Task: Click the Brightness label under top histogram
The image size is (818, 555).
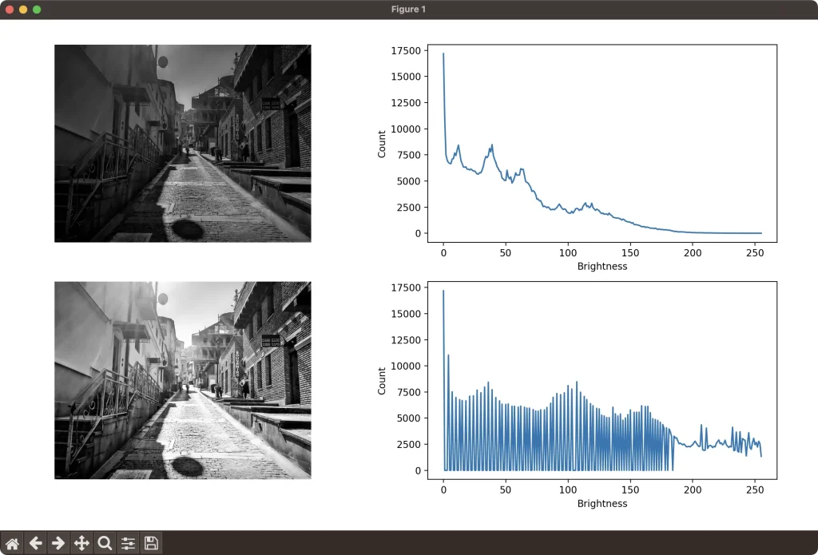Action: tap(602, 267)
